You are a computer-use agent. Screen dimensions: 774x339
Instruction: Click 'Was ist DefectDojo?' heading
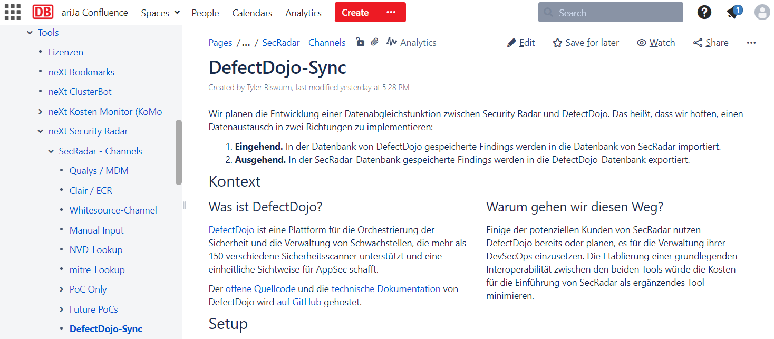pyautogui.click(x=265, y=207)
